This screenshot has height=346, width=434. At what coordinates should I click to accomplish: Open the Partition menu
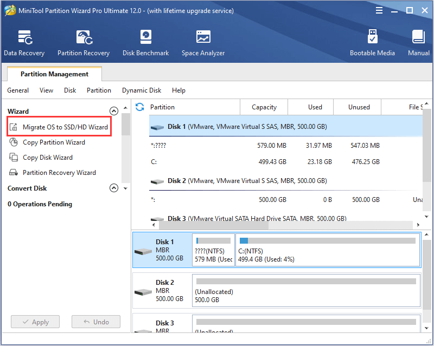(x=99, y=90)
